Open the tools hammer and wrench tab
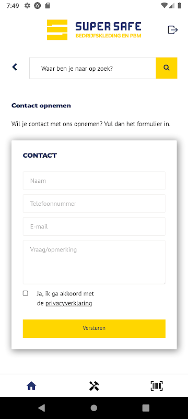This screenshot has height=419, width=188. coord(94,386)
